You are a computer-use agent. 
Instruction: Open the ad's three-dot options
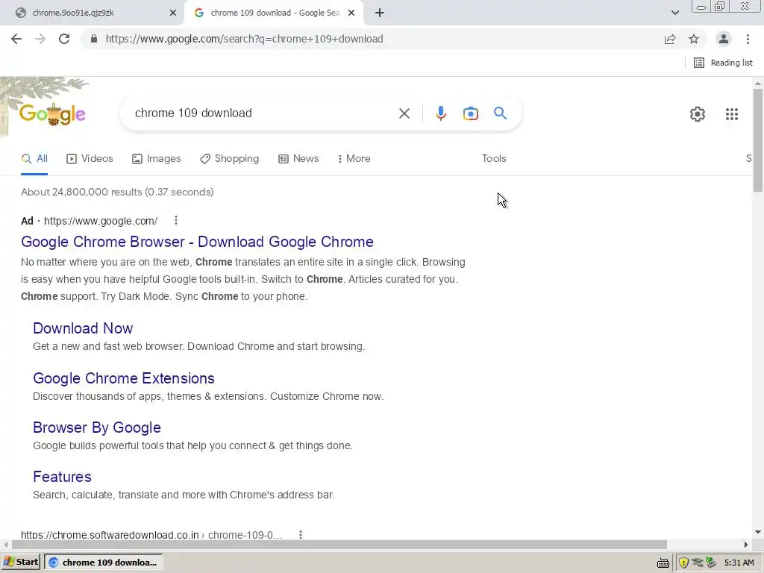176,221
